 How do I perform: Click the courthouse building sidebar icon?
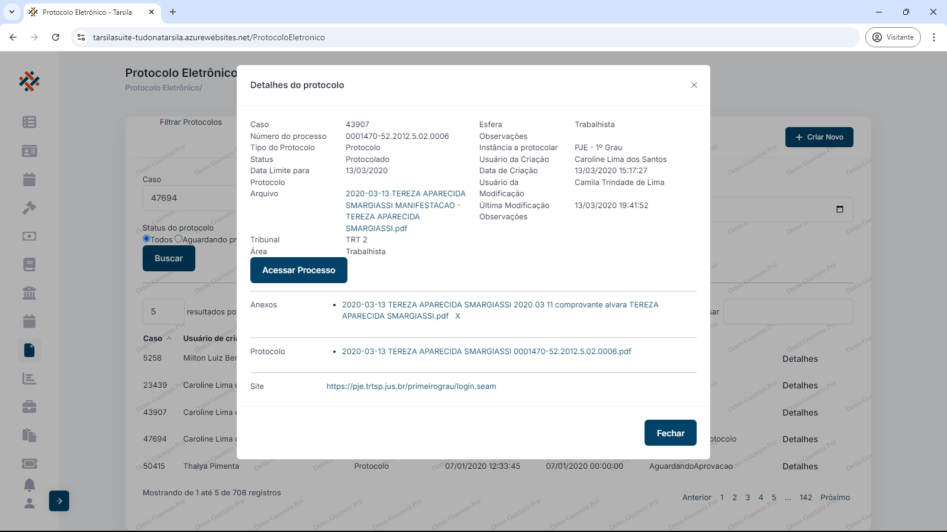[29, 293]
